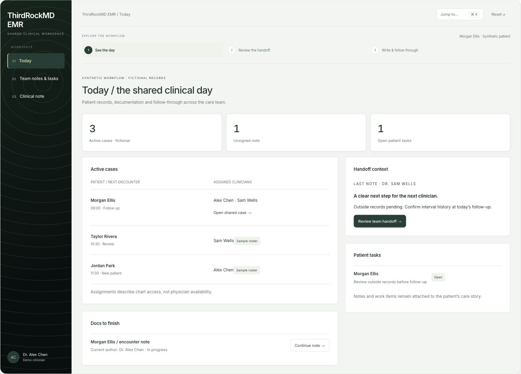Click the Open status badge for Morgan Ellis task
The image size is (521, 374).
pos(438,277)
